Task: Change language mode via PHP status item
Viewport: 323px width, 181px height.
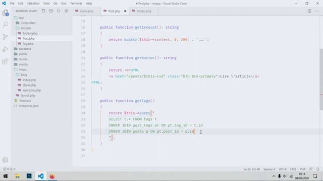Action: pos(303,169)
